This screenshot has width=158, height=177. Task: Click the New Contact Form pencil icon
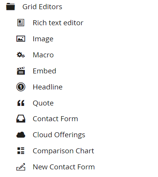click(x=21, y=167)
